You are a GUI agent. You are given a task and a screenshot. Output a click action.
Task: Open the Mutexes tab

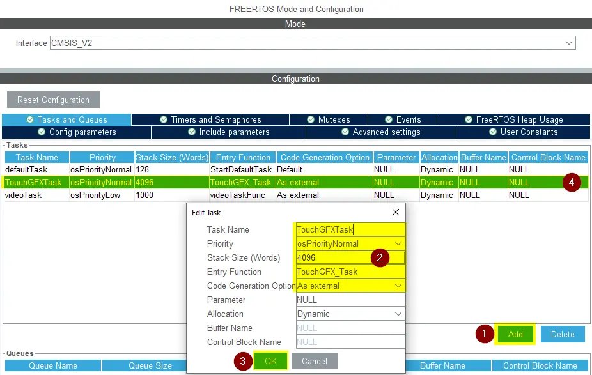click(329, 119)
